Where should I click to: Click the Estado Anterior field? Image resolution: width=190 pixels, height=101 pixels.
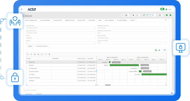(132, 38)
